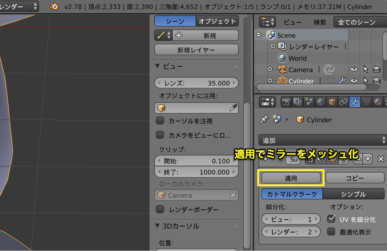
Task: Expand the Cylinder tree item in outliner
Action: (x=270, y=80)
